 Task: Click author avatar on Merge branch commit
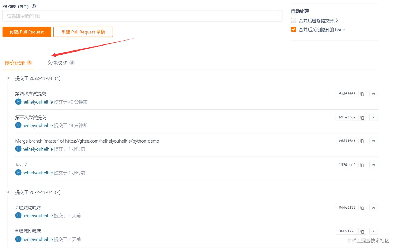tap(18, 149)
